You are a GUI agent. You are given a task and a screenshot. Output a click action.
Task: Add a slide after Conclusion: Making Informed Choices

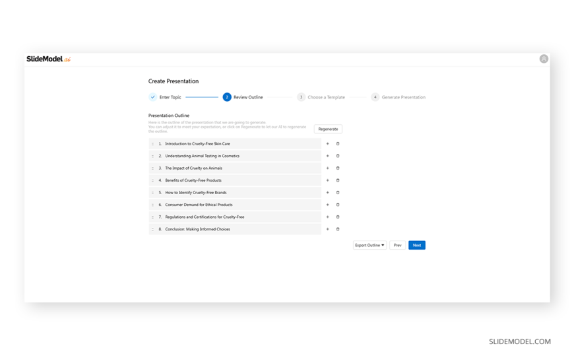click(328, 229)
